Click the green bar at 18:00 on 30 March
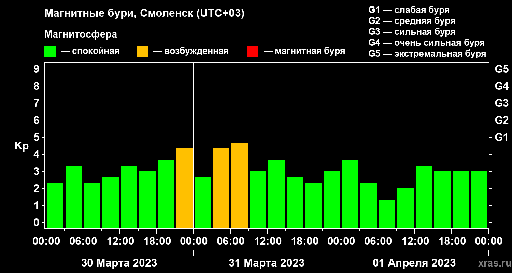Image resolution: width=512 pixels, height=273 pixels. [x=166, y=194]
